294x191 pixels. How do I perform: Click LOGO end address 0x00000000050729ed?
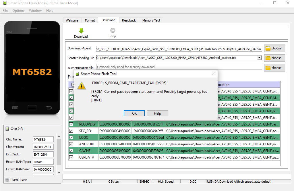[148, 137]
